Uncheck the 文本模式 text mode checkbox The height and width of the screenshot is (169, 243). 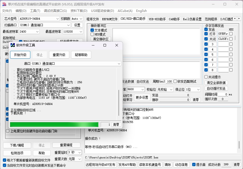point(92,30)
